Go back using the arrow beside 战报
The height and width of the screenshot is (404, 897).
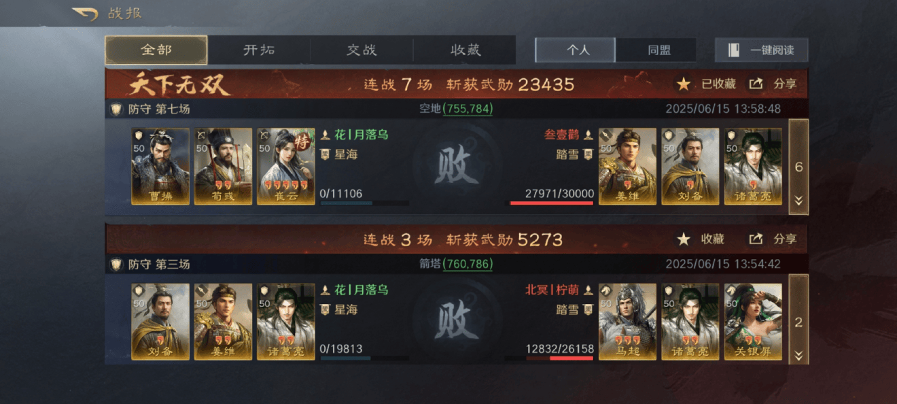pos(85,14)
